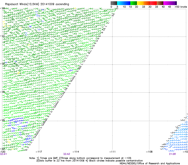This screenshot has height=165, width=188.
Task: Click the '-111' longitude axis label
Action: 113,152
